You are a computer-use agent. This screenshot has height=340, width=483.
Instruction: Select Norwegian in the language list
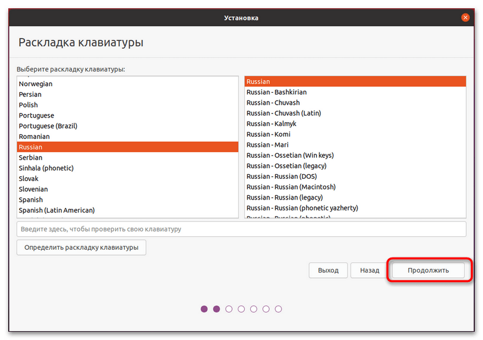point(36,84)
